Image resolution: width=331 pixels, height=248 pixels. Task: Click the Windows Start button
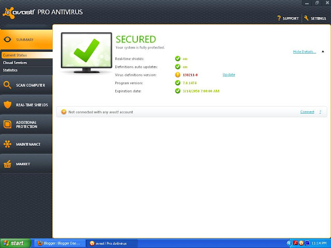[16, 243]
